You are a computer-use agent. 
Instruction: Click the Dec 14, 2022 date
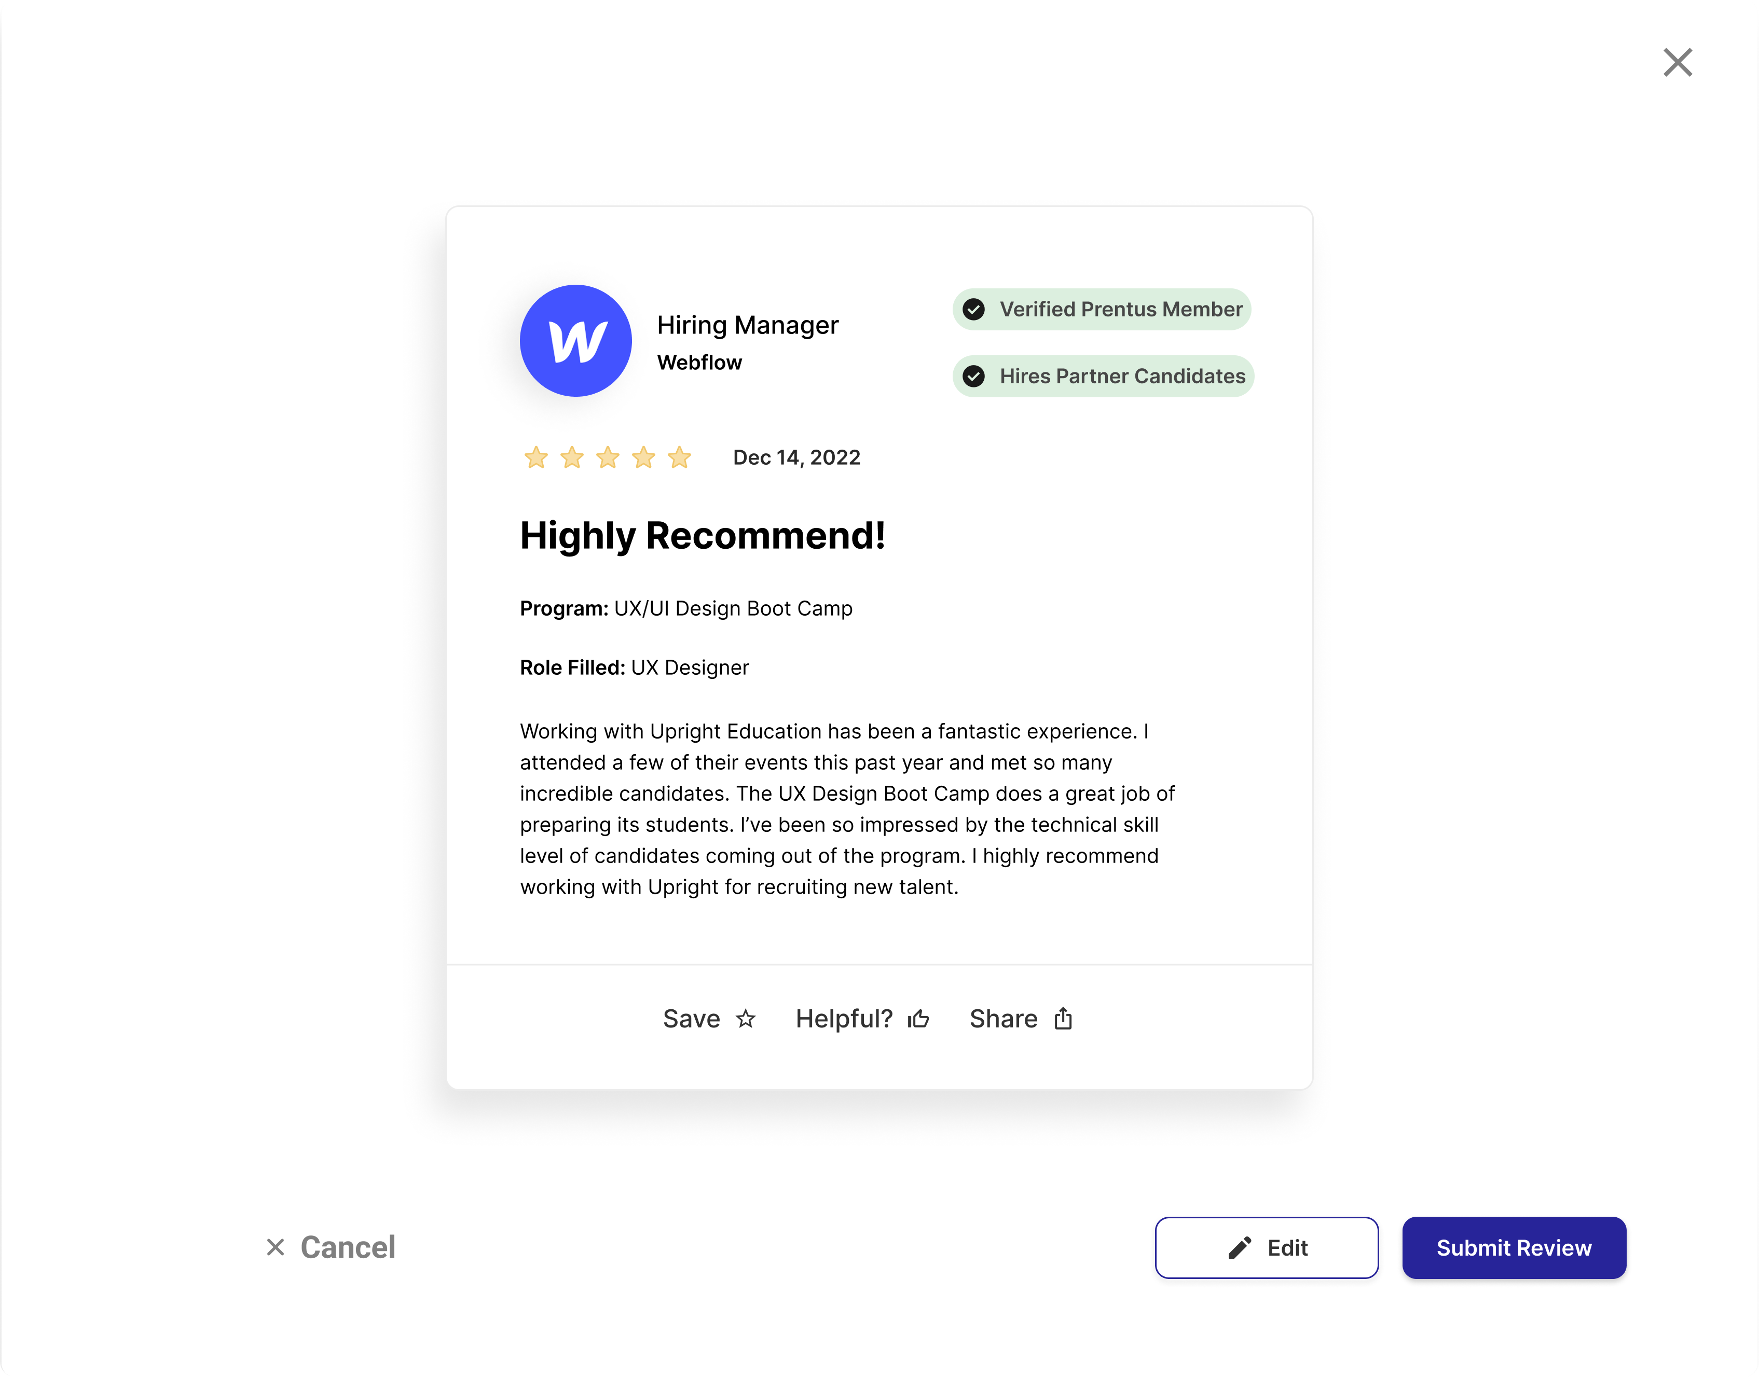point(796,458)
